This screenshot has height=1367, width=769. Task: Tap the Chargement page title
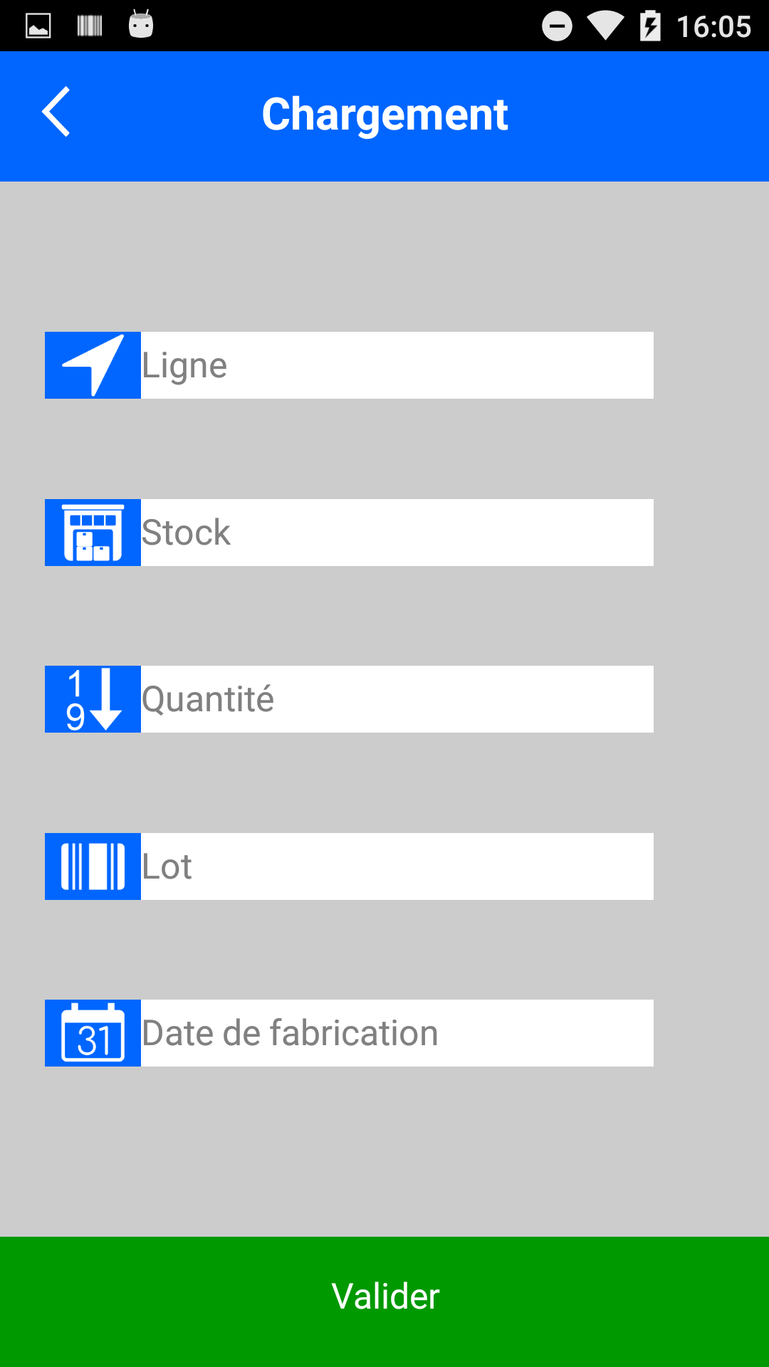click(x=384, y=114)
